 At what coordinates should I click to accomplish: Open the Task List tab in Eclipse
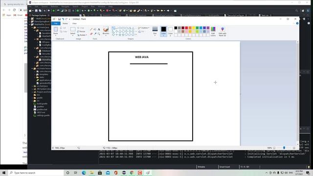coord(265,15)
